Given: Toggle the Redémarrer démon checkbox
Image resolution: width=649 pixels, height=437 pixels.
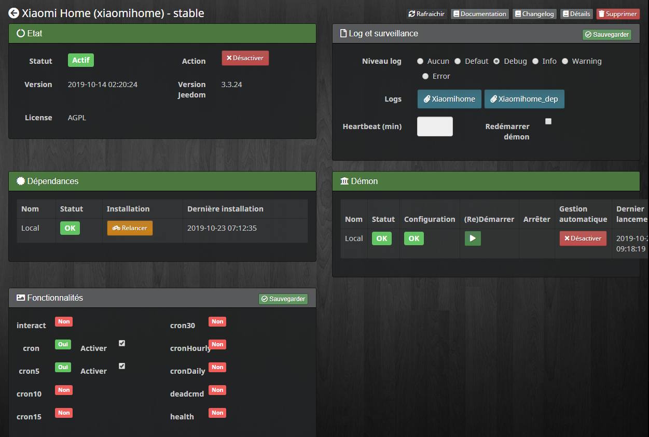Looking at the screenshot, I should pos(548,121).
